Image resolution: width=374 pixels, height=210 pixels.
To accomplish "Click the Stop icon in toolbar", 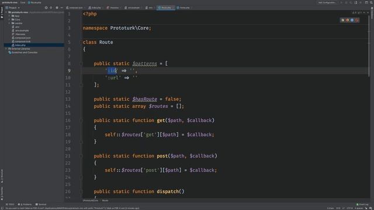I will coord(361,2).
